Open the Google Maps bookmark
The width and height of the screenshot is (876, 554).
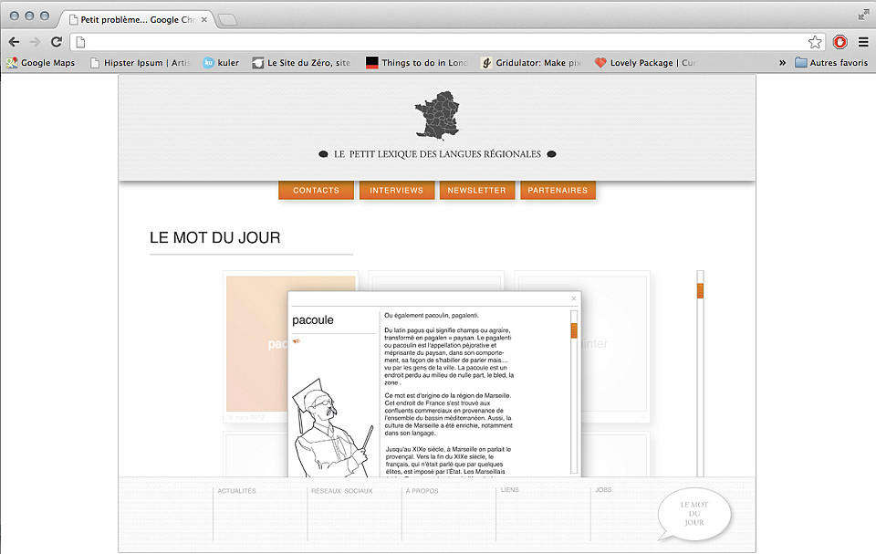point(40,63)
